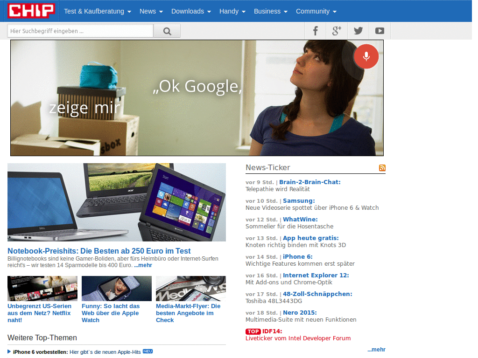Open the News-Ticker RSS feed icon
Image resolution: width=478 pixels, height=358 pixels.
[382, 168]
